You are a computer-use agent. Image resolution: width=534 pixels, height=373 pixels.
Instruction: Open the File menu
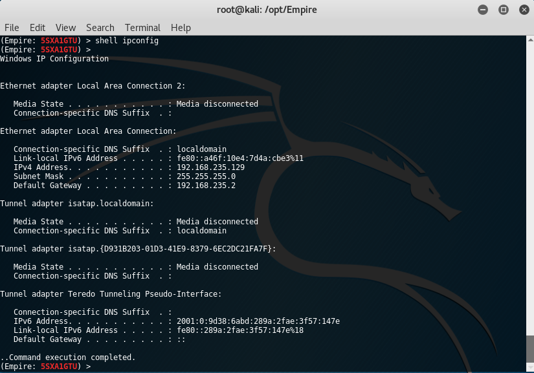pos(12,28)
